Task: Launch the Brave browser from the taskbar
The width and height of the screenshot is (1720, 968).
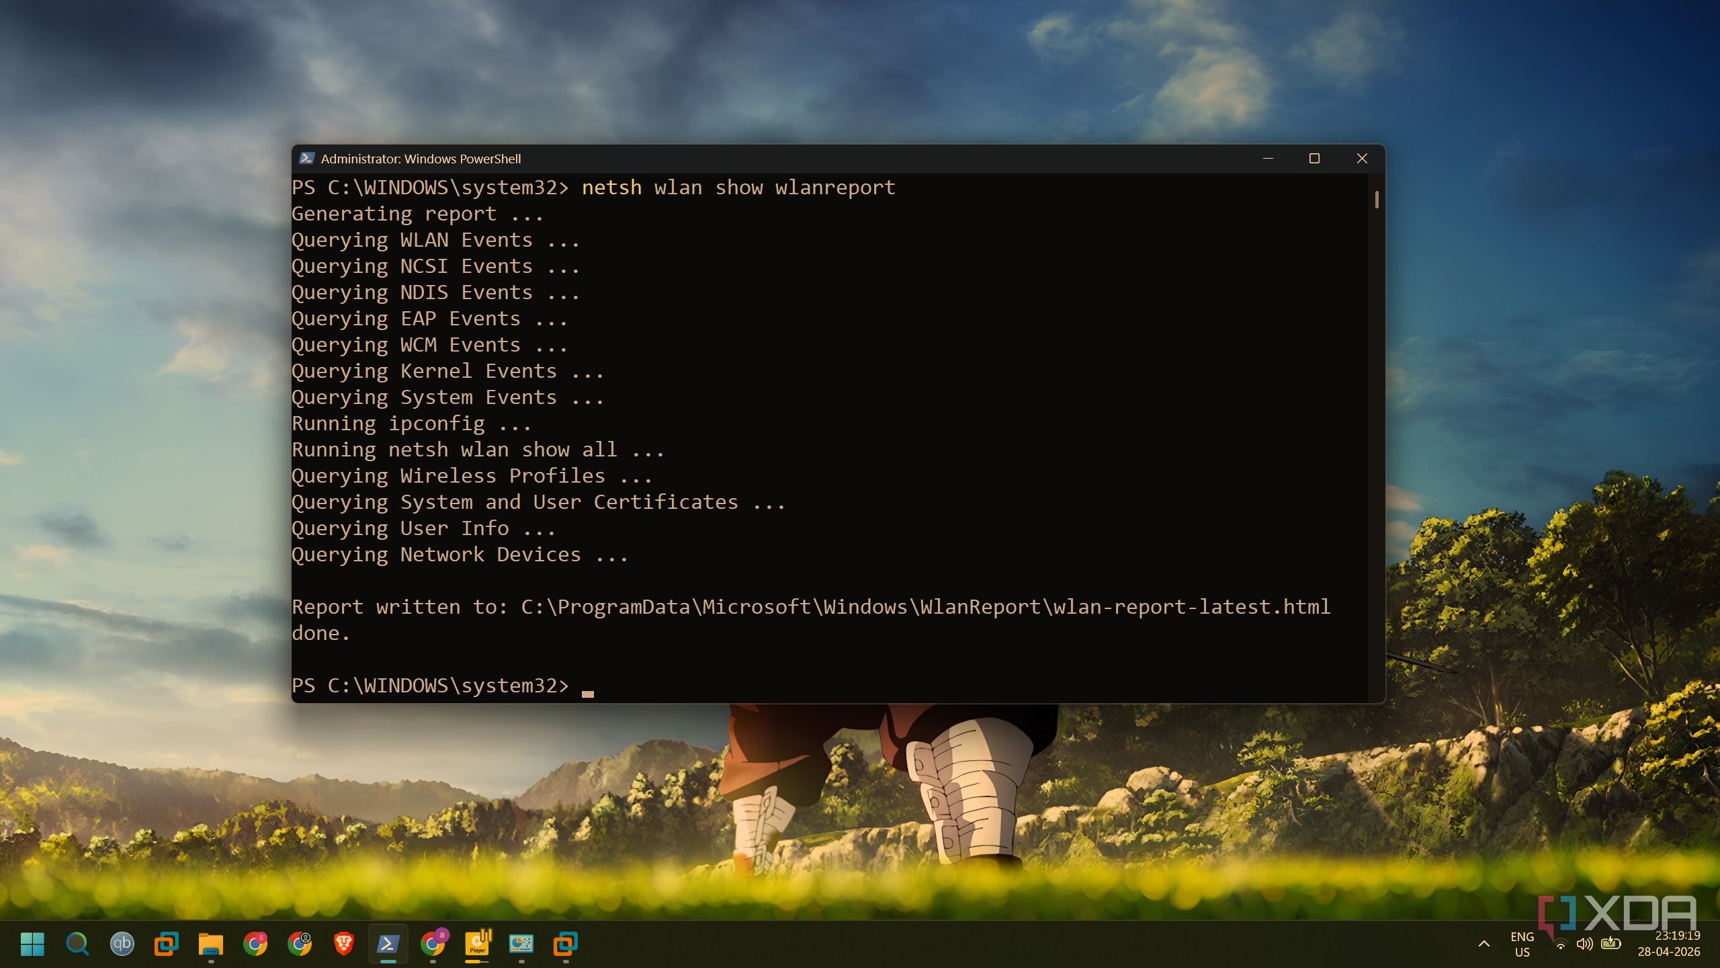Action: [344, 944]
